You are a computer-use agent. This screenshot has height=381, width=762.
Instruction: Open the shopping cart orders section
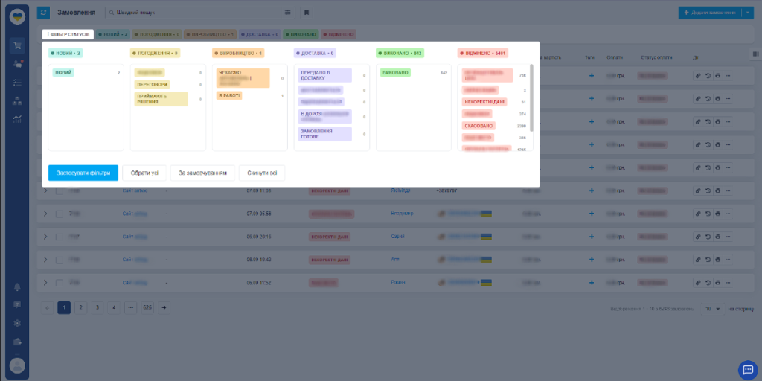(16, 45)
